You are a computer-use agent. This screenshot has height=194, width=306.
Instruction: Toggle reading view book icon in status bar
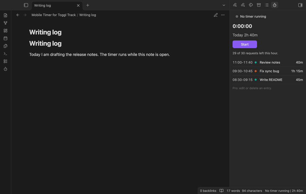coord(221,191)
